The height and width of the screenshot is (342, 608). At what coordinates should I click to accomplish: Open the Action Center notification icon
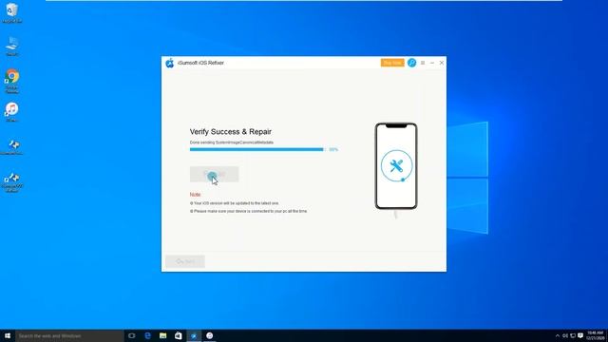coord(580,335)
